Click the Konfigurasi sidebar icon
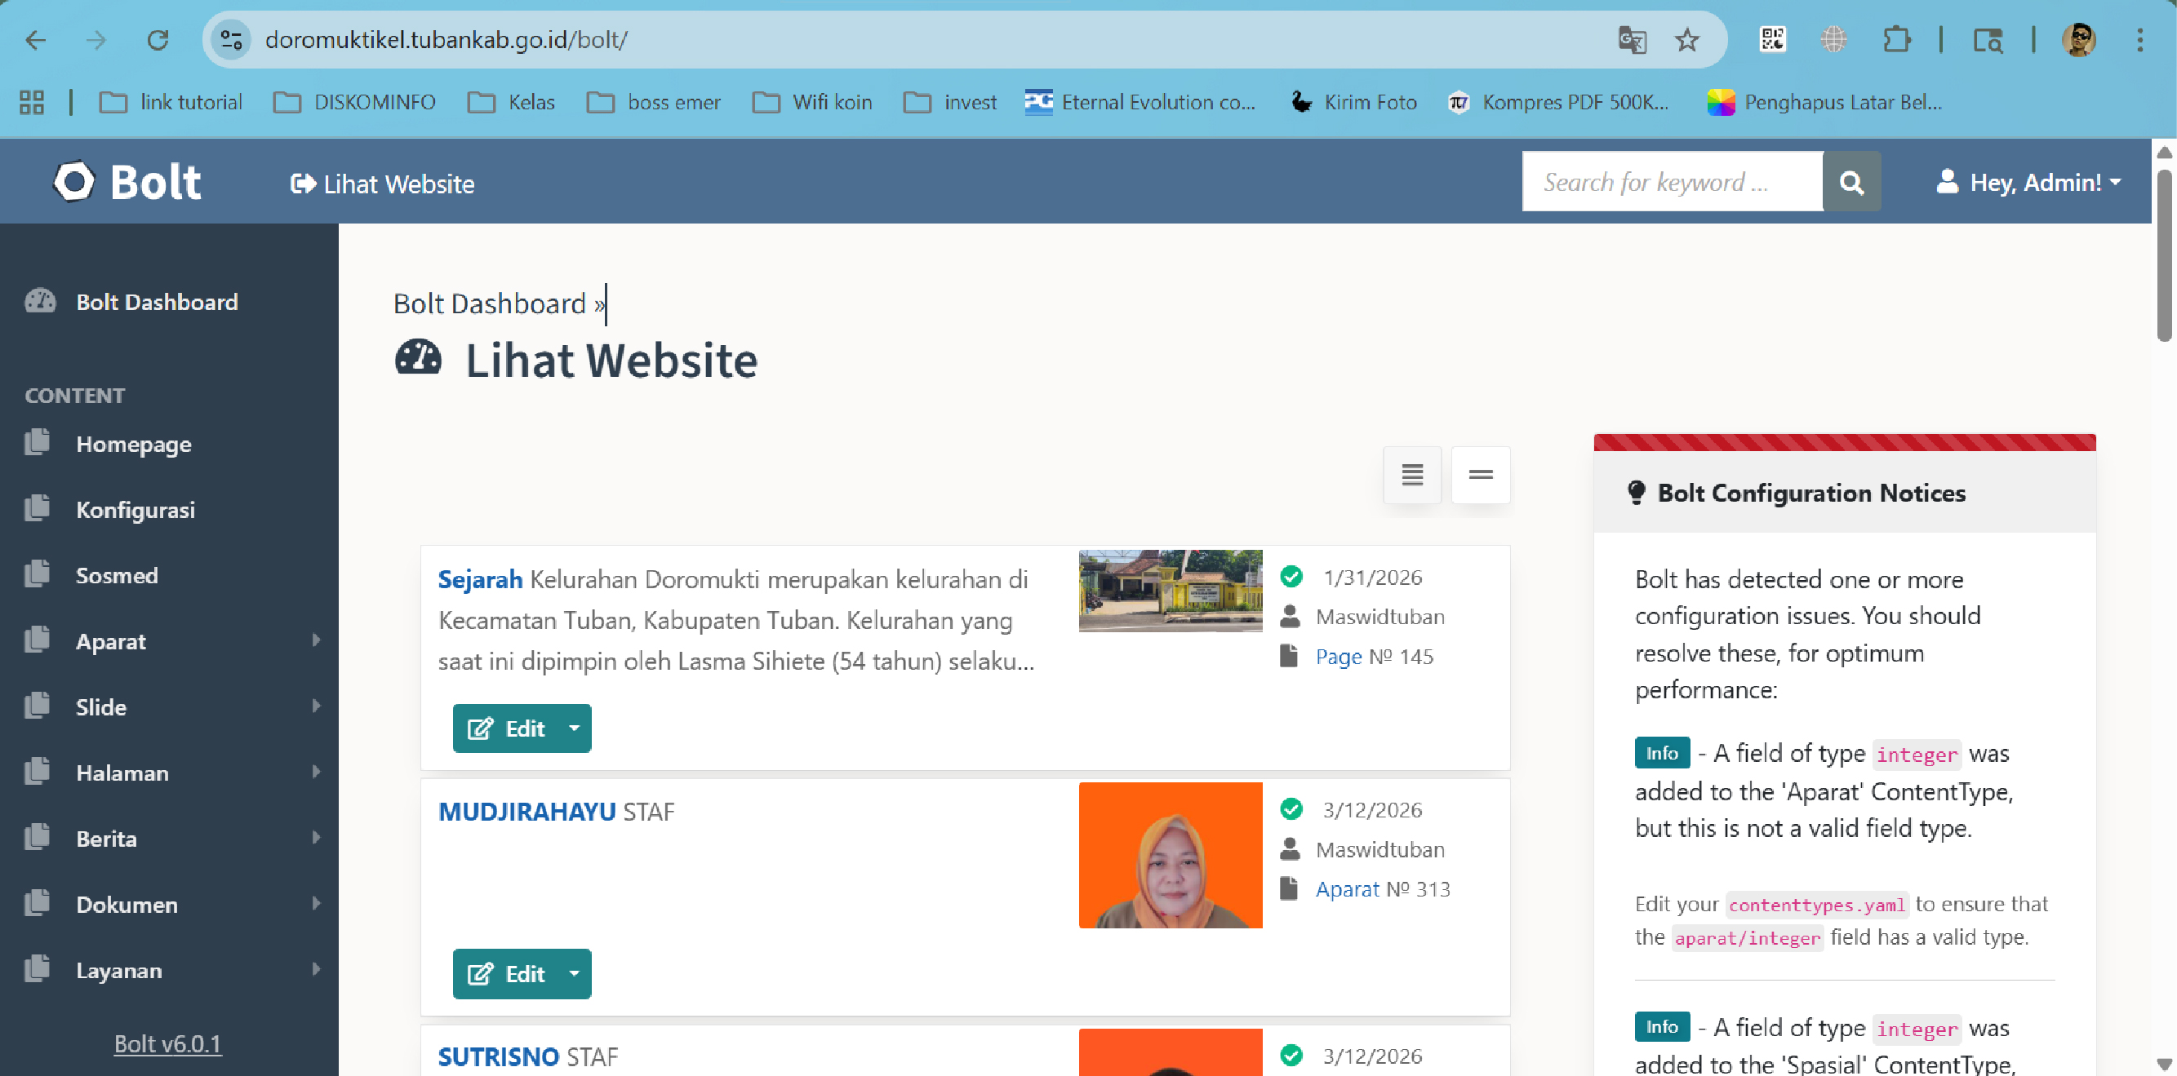This screenshot has width=2177, height=1076. [38, 507]
